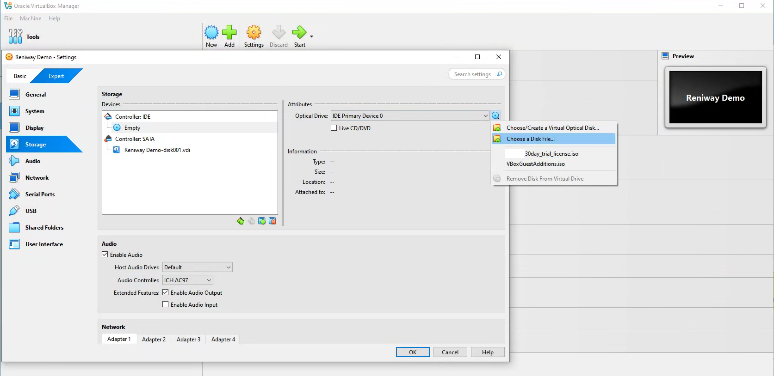Viewport: 774px width, 376px height.
Task: Click the add attachment icon below Devices
Action: (x=262, y=221)
